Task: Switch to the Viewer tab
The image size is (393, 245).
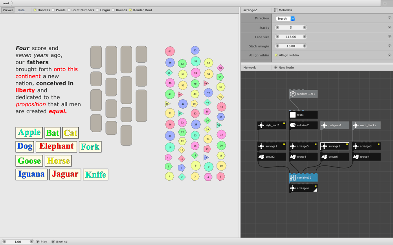Action: [x=8, y=10]
